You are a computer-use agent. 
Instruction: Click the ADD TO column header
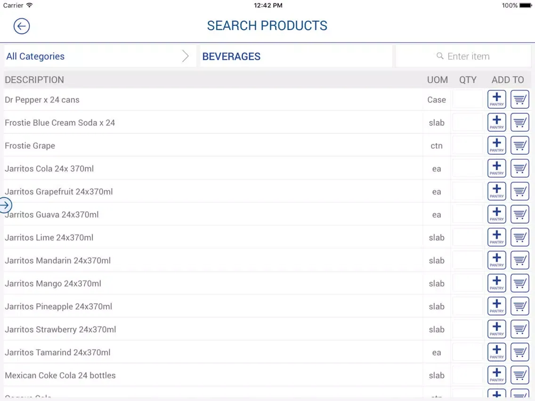pyautogui.click(x=508, y=80)
